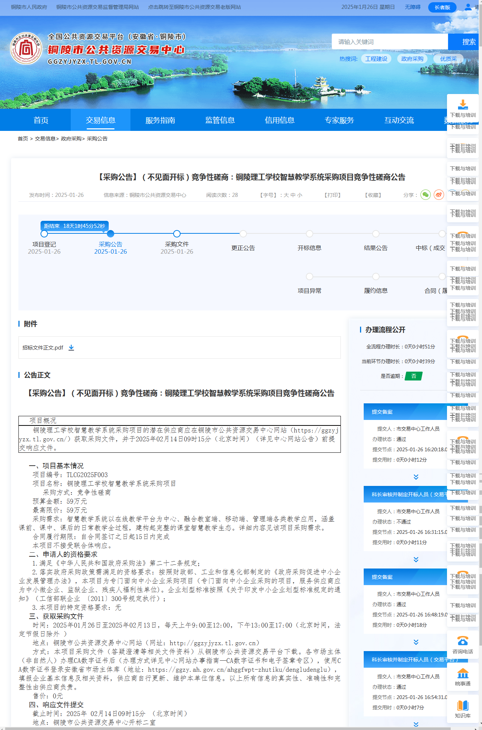Share via WeChat icon
This screenshot has height=730, width=482.
(x=426, y=195)
